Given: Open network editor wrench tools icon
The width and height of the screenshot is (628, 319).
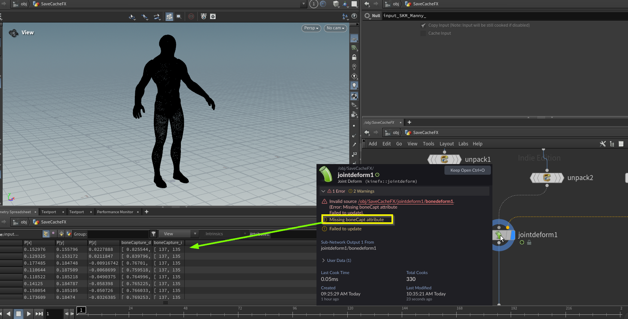Looking at the screenshot, I should [602, 144].
